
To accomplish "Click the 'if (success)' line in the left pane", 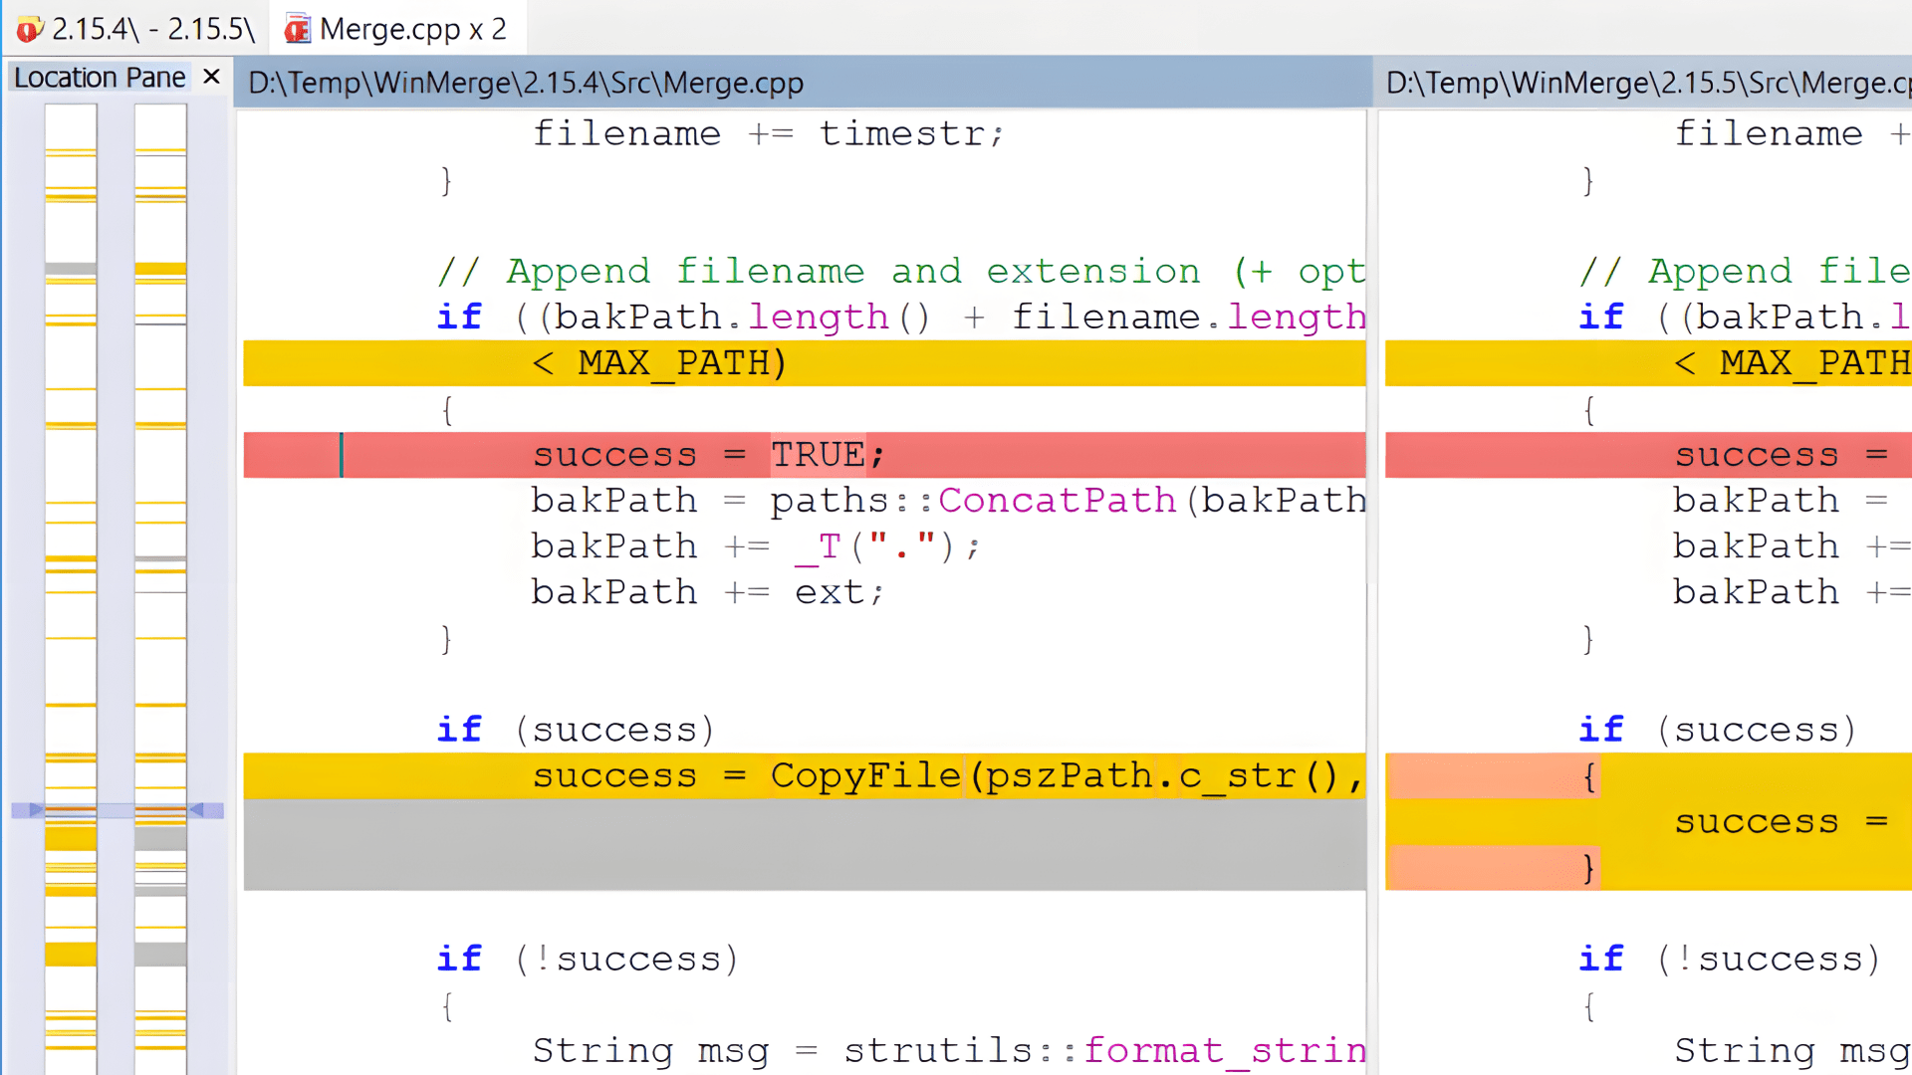I will (x=576, y=730).
